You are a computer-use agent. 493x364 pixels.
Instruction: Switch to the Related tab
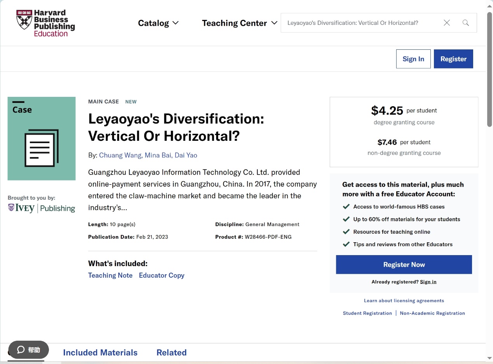pyautogui.click(x=171, y=352)
